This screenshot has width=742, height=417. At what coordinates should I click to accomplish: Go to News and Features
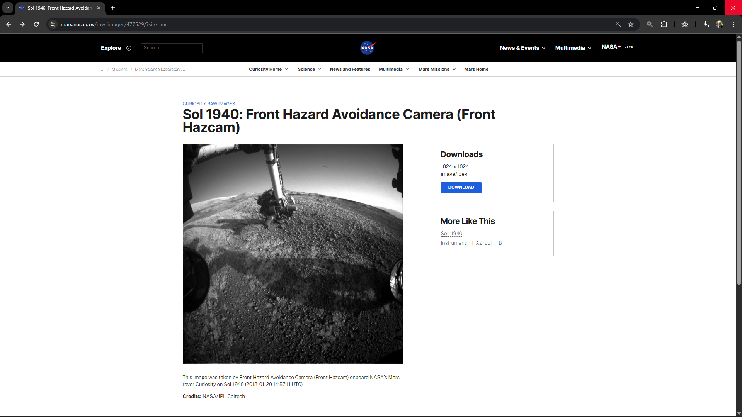[350, 69]
